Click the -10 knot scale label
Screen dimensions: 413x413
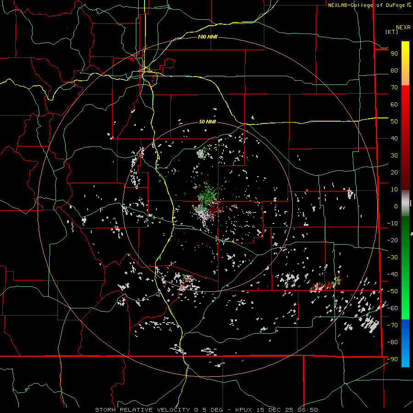(x=392, y=223)
